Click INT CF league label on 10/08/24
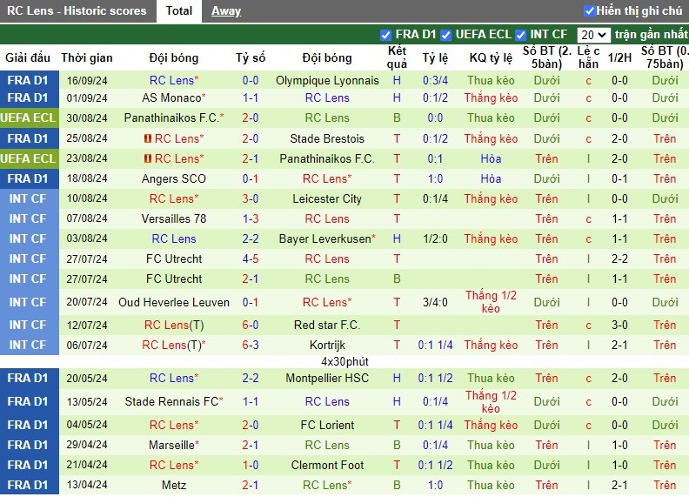 pyautogui.click(x=27, y=198)
